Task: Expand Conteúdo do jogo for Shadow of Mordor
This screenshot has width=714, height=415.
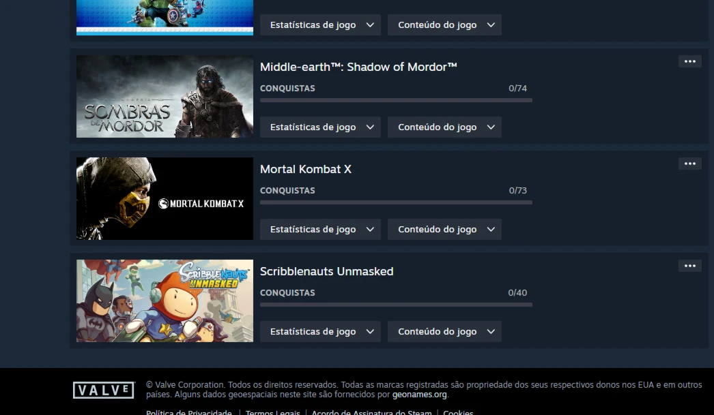Action: point(444,127)
